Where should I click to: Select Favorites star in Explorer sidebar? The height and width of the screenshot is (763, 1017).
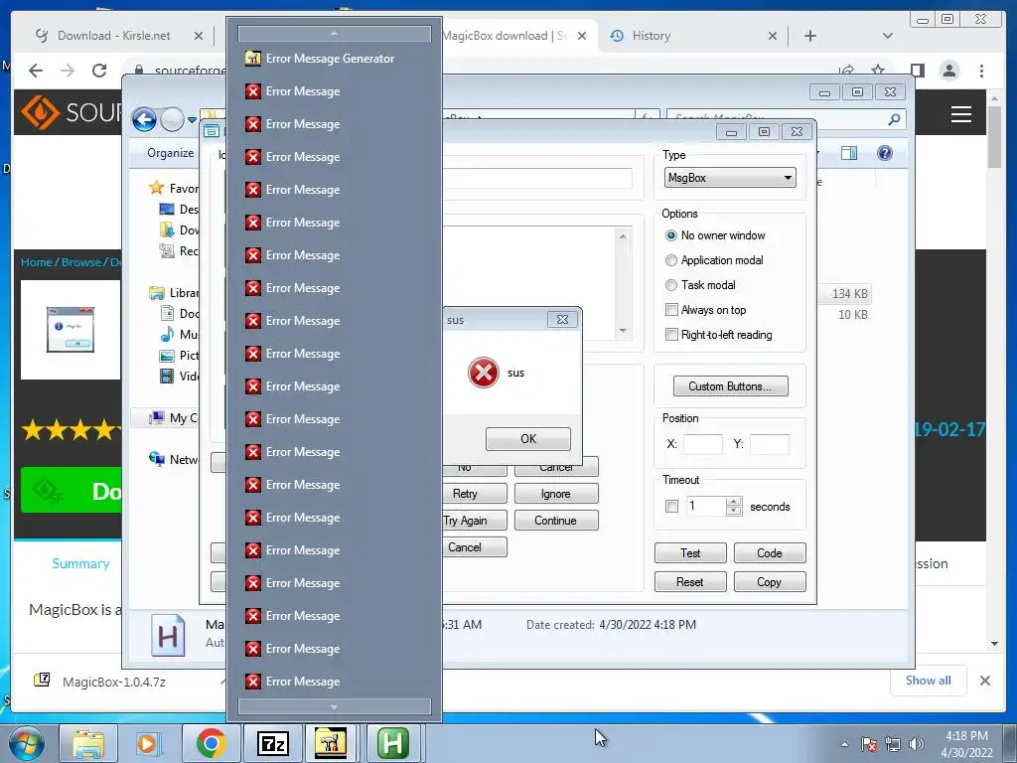click(x=156, y=188)
